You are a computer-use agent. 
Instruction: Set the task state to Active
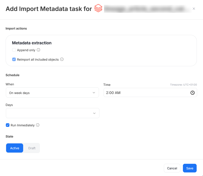click(14, 148)
